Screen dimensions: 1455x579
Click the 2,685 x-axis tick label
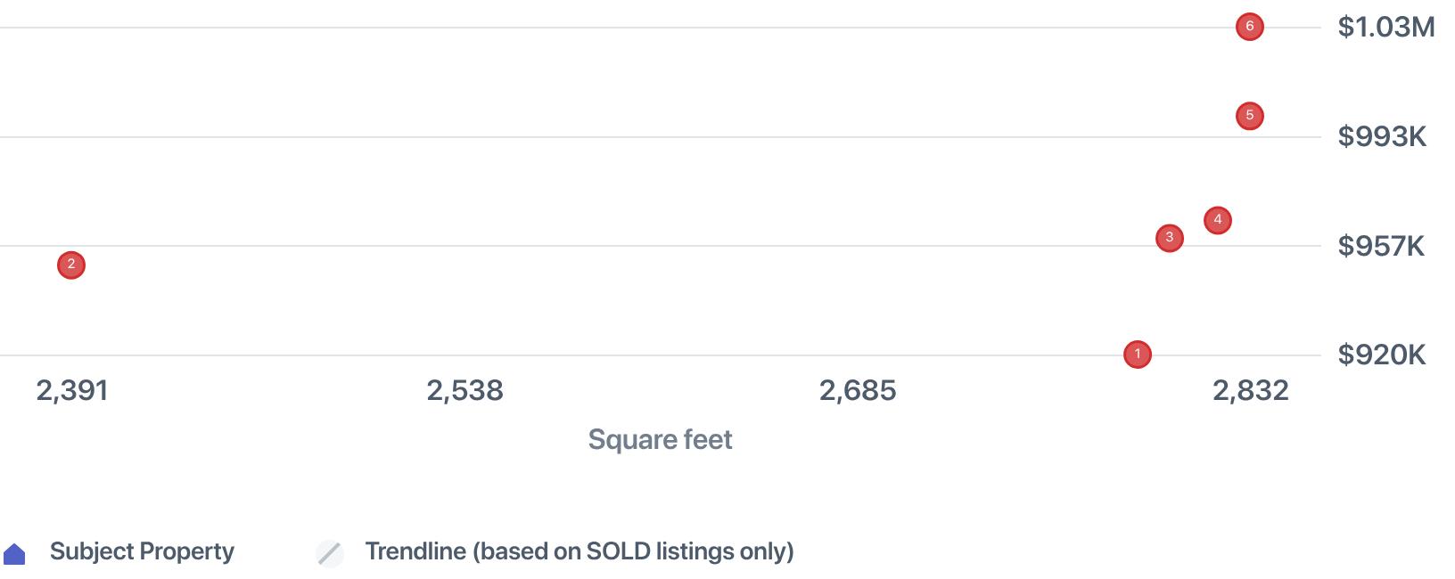click(x=858, y=390)
